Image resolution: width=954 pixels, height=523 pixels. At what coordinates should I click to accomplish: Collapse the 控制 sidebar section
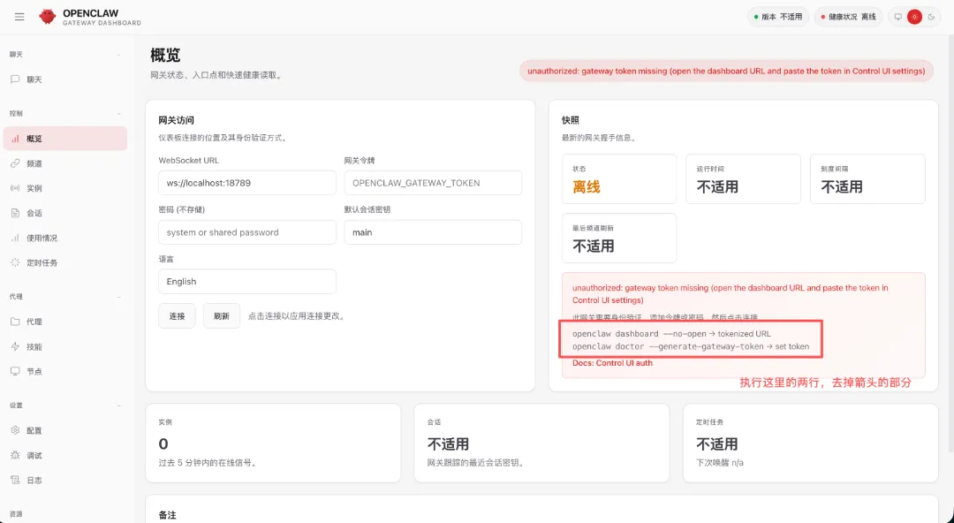(65, 114)
